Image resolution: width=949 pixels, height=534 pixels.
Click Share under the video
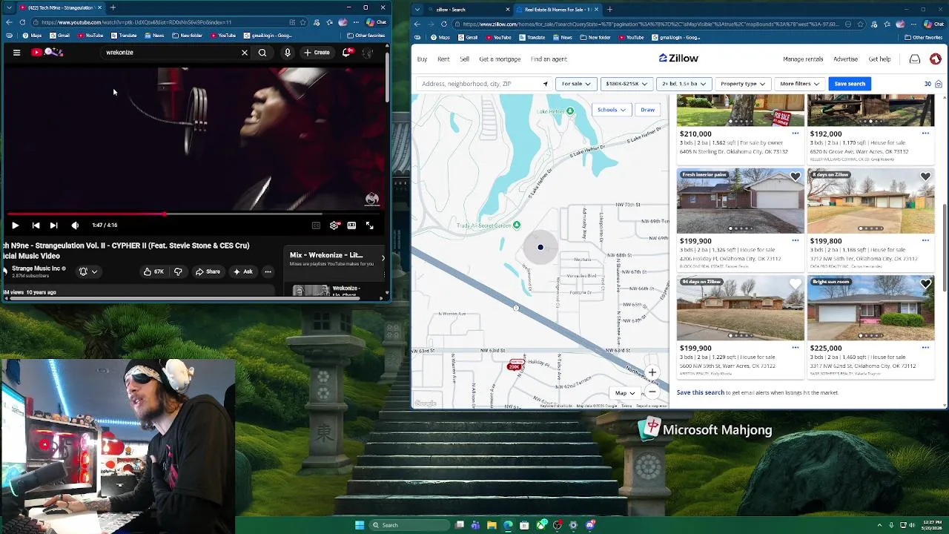pos(208,271)
